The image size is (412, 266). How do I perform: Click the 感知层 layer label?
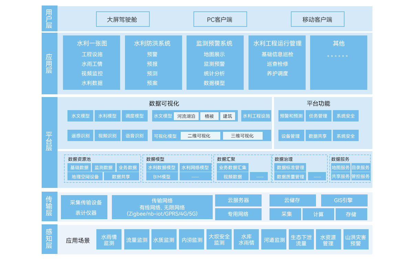click(49, 239)
